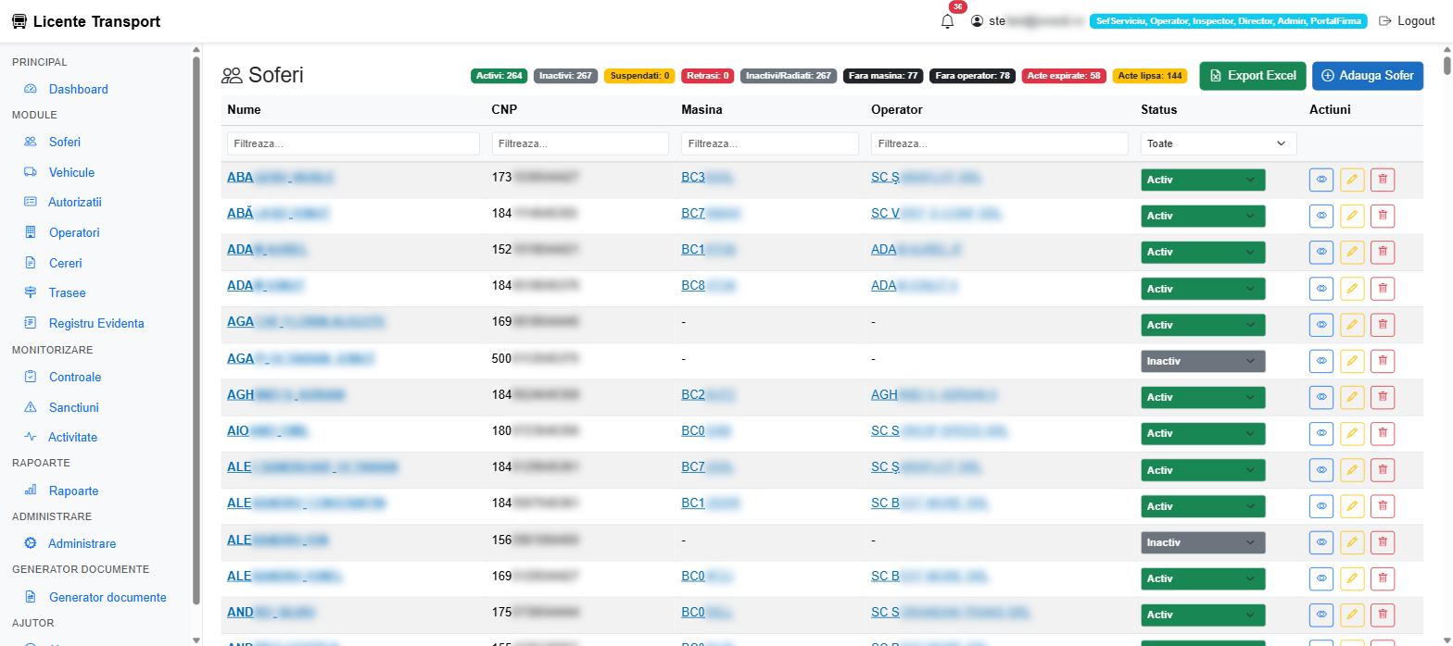Viewport: 1453px width, 646px height.
Task: Focus the CNP filter input
Action: pyautogui.click(x=580, y=143)
